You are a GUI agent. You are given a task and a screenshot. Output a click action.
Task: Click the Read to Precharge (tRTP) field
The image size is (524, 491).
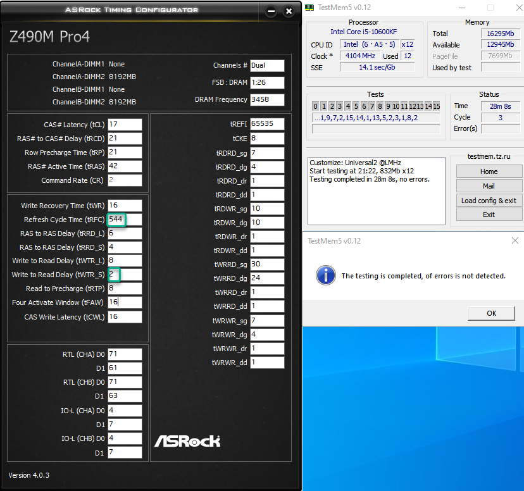tap(125, 289)
